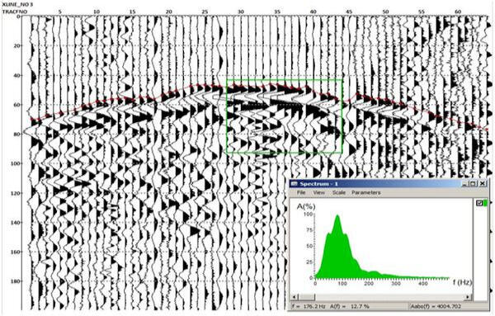Click the TRACENO header label
The width and height of the screenshot is (495, 316).
pos(15,12)
